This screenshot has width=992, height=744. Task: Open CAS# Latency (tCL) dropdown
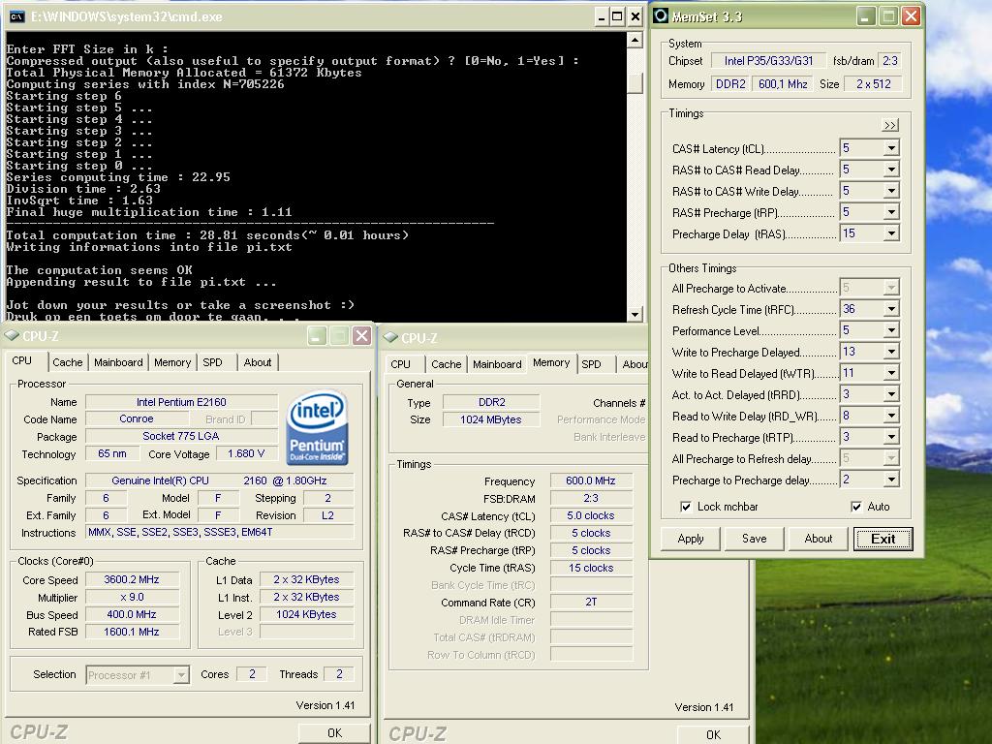(x=891, y=148)
